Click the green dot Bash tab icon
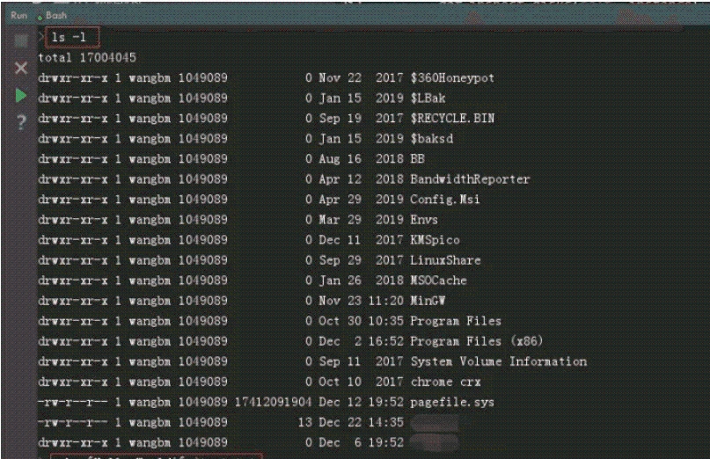The image size is (710, 459). tap(40, 16)
